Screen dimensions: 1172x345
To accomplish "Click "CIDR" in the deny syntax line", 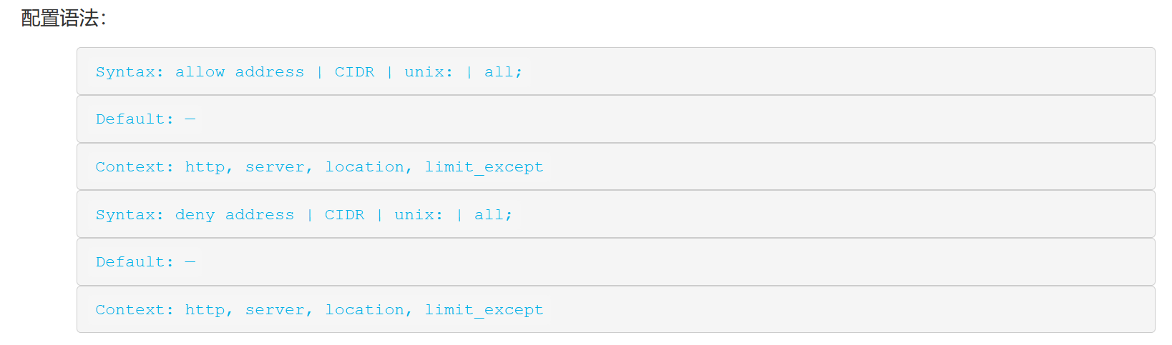I will point(344,215).
